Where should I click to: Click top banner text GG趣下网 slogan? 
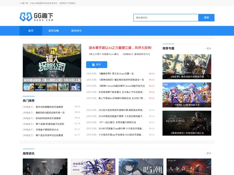[48, 3]
